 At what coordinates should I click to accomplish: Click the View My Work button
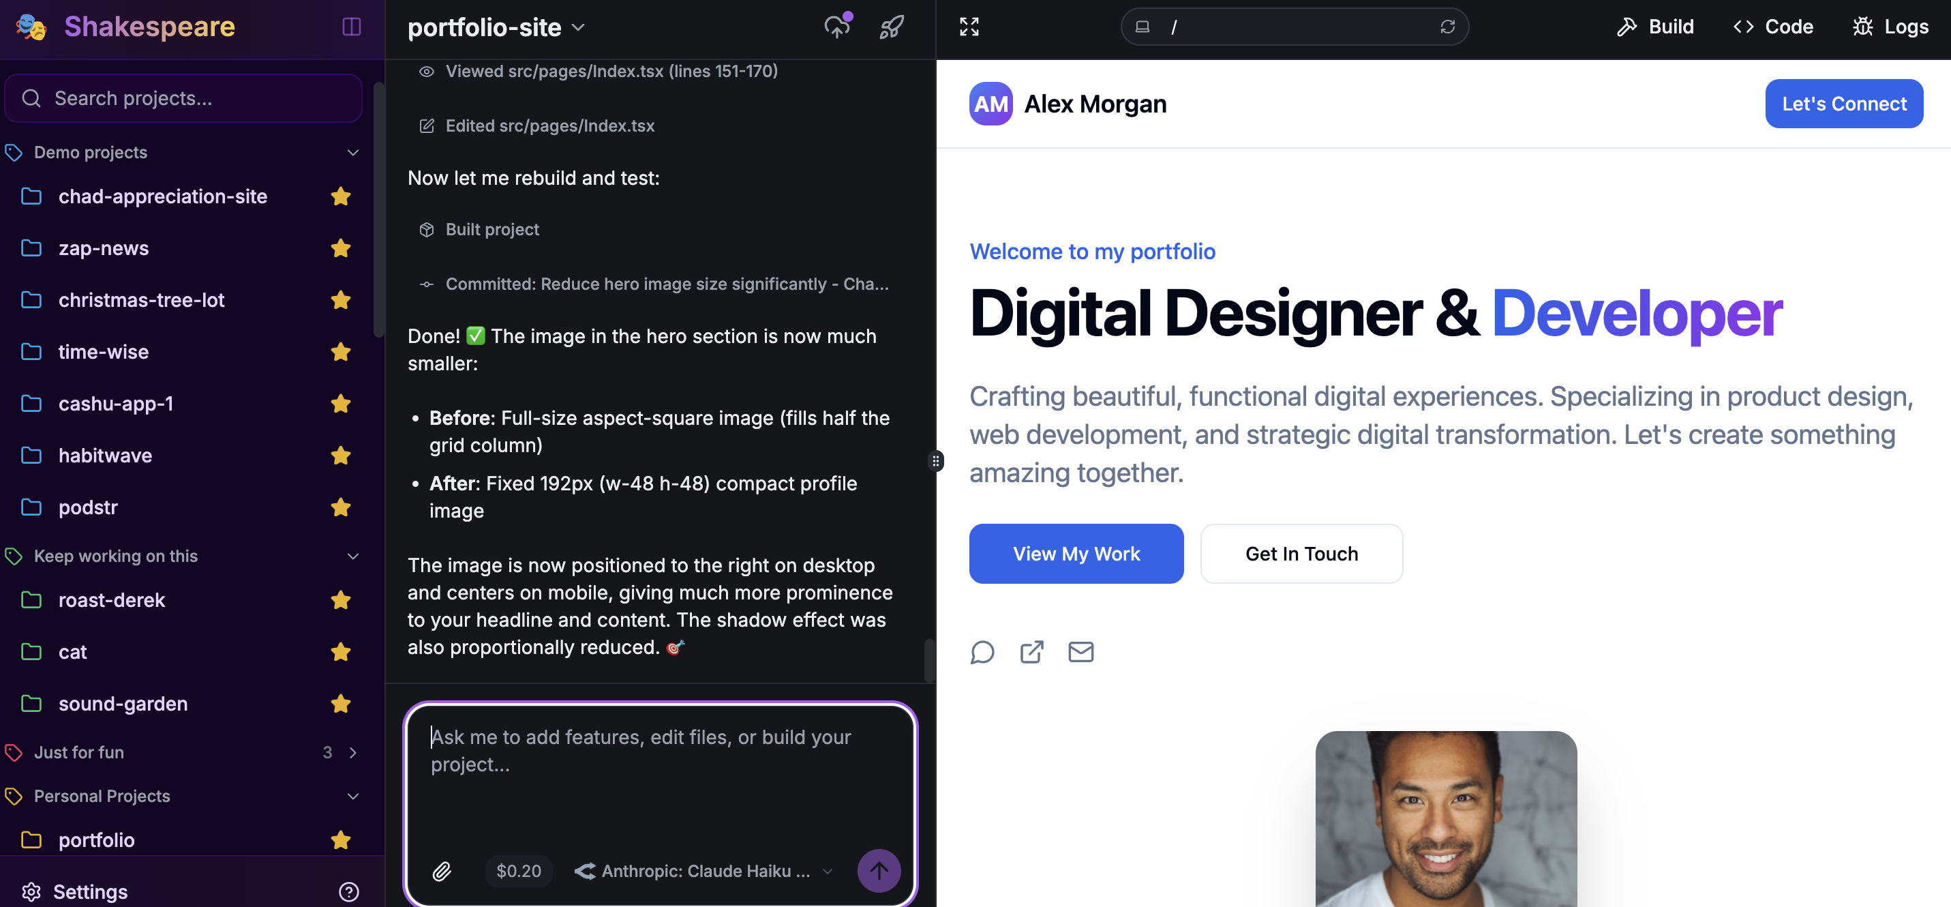tap(1076, 553)
